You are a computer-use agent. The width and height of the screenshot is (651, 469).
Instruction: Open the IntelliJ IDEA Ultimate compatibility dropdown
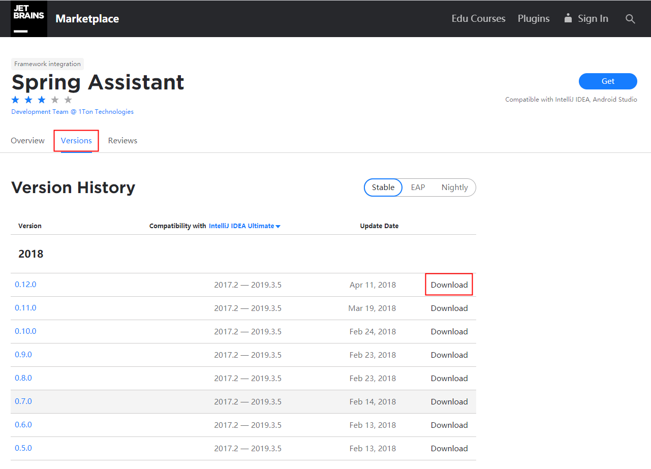[244, 226]
